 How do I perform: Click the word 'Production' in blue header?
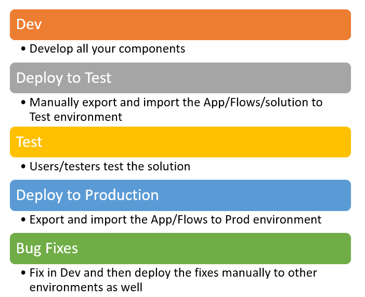122,195
